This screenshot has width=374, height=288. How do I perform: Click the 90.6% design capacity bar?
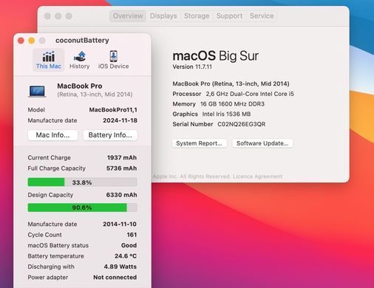82,208
